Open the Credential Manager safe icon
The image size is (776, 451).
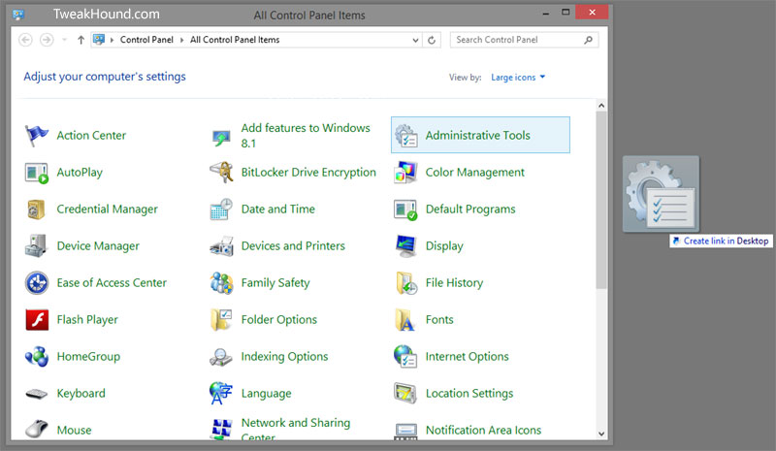pyautogui.click(x=37, y=209)
